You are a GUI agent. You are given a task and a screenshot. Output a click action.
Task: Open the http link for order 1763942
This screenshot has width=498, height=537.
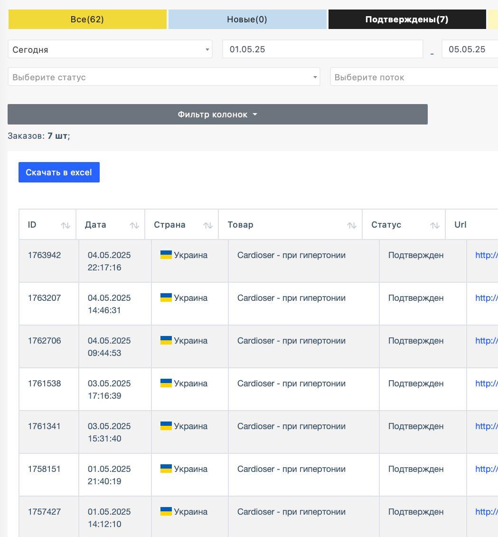(487, 255)
